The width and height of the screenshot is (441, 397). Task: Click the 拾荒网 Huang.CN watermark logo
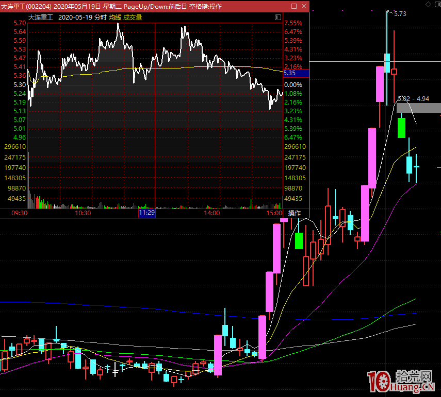click(401, 382)
